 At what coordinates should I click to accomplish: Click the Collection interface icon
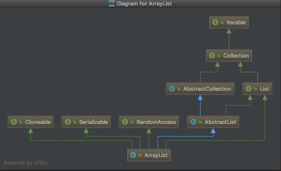[x=212, y=55]
